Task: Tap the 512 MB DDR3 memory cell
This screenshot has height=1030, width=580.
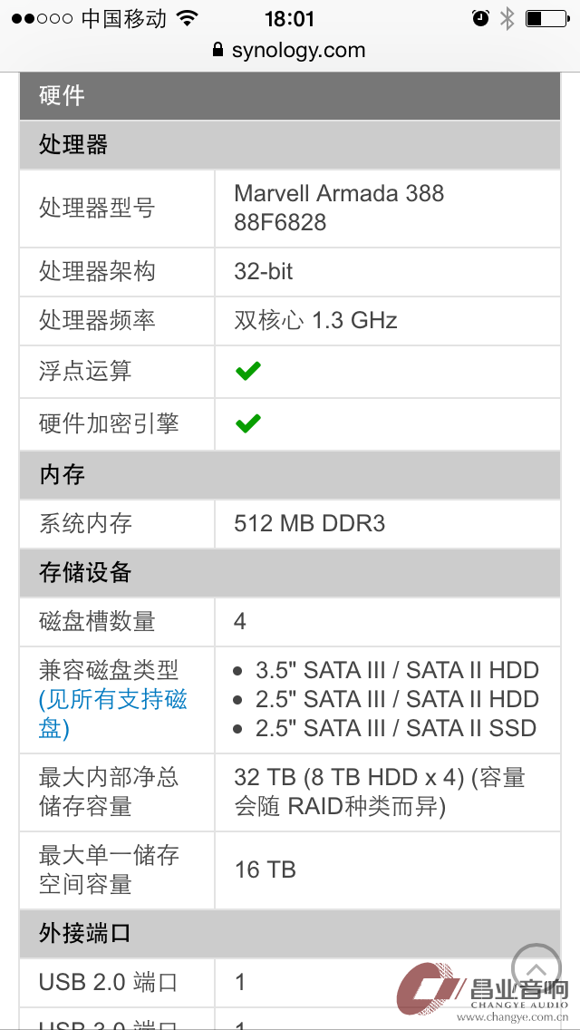Action: tap(388, 523)
